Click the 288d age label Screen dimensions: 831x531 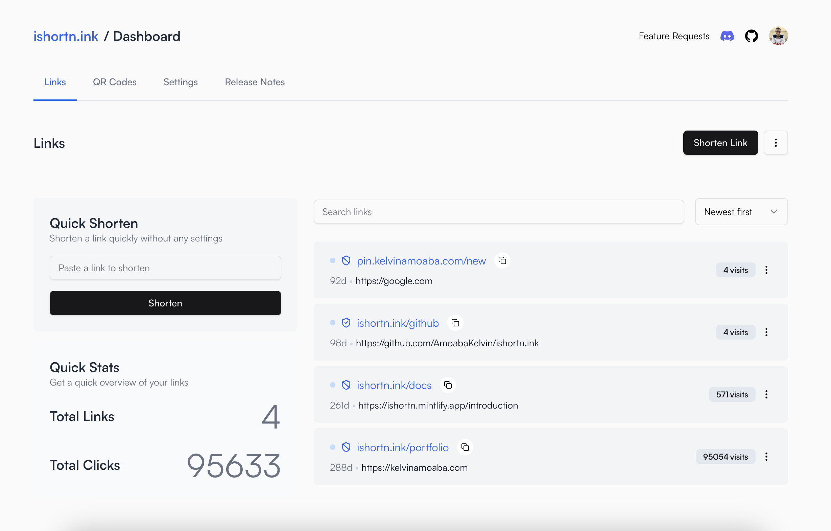click(x=340, y=467)
